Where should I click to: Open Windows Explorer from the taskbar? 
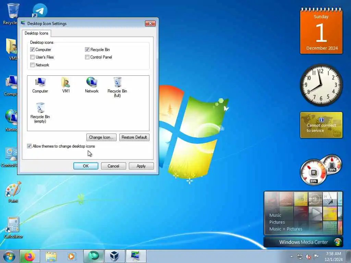pyautogui.click(x=51, y=256)
